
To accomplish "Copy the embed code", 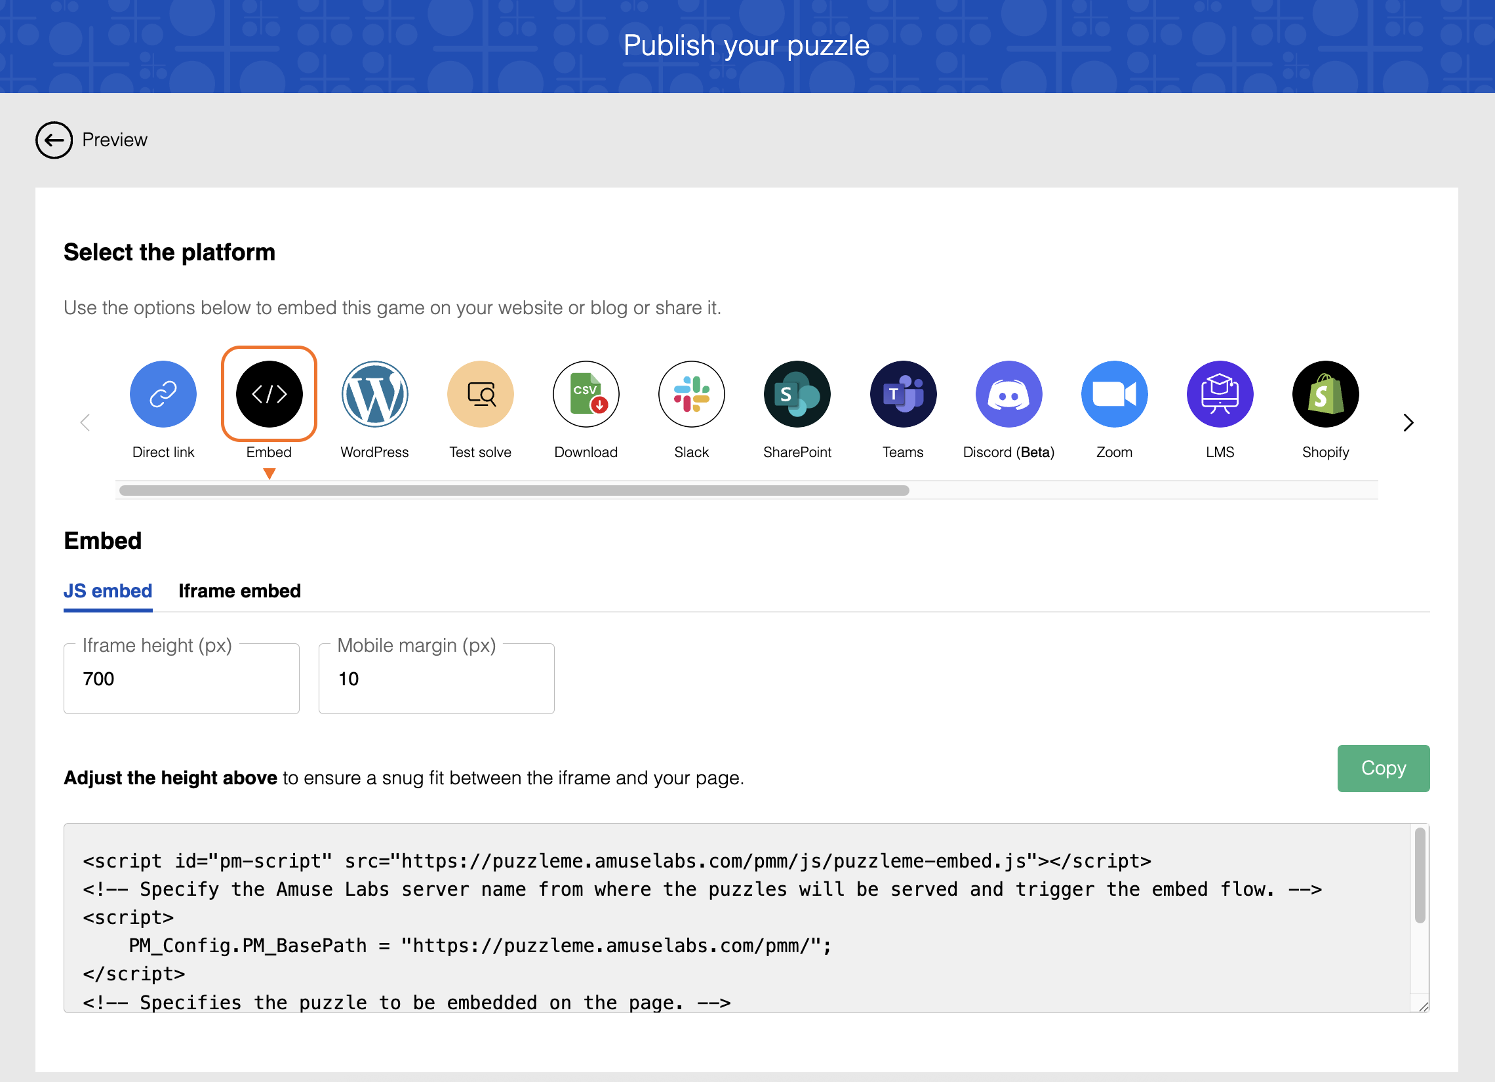I will click(1383, 768).
